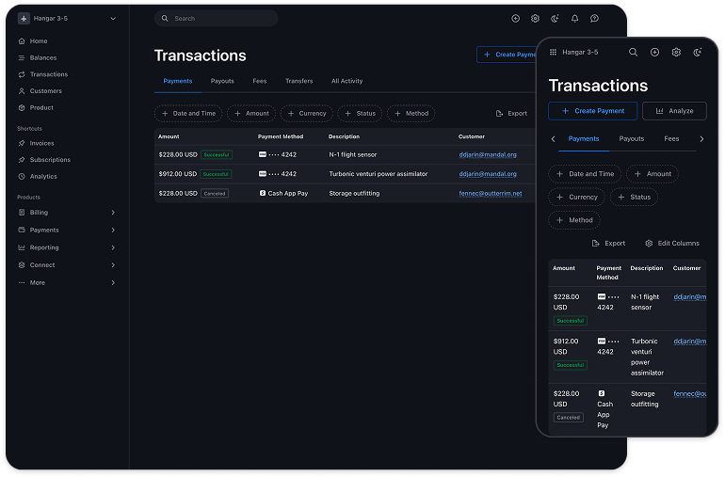Screen dimensions: 725x477
Task: Add the desktop Status filter
Action: pos(361,114)
